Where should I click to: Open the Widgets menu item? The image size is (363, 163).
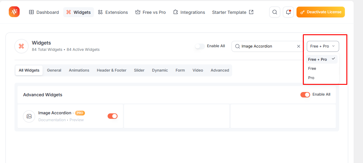[79, 12]
